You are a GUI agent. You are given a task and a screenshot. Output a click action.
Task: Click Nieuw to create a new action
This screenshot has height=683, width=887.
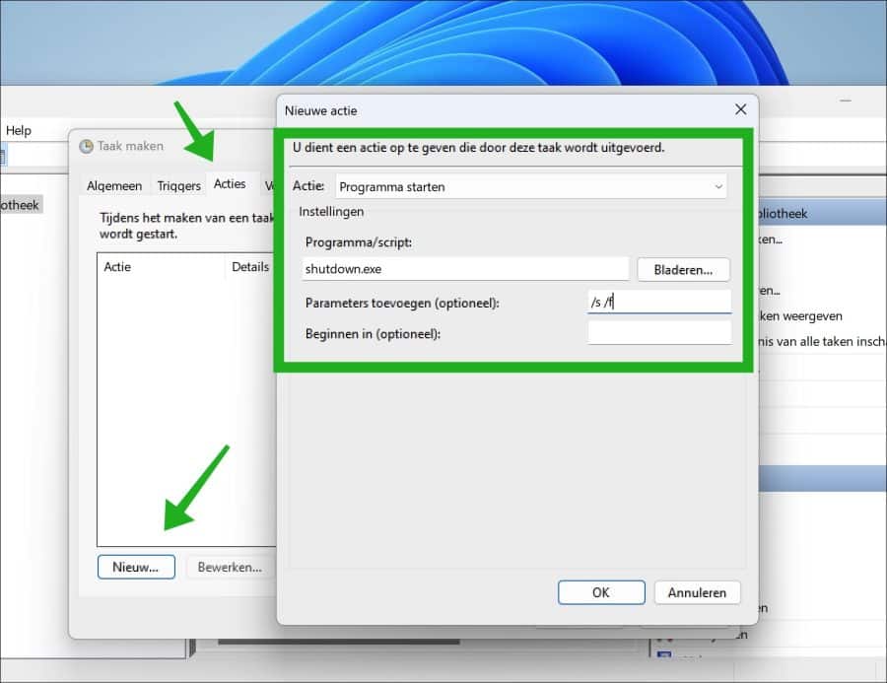(135, 567)
